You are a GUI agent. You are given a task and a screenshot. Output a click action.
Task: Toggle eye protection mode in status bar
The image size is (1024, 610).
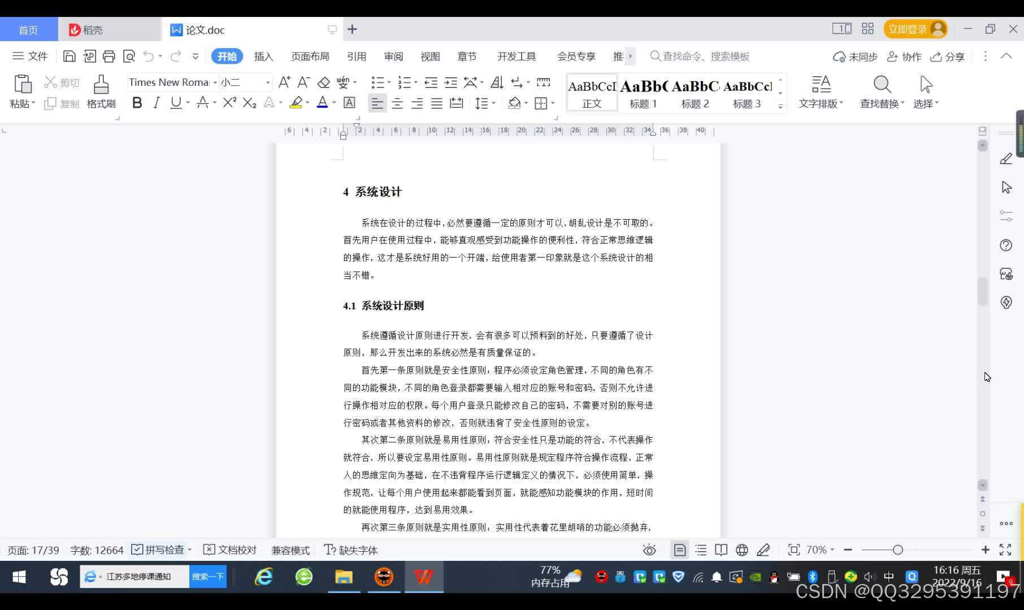click(649, 550)
